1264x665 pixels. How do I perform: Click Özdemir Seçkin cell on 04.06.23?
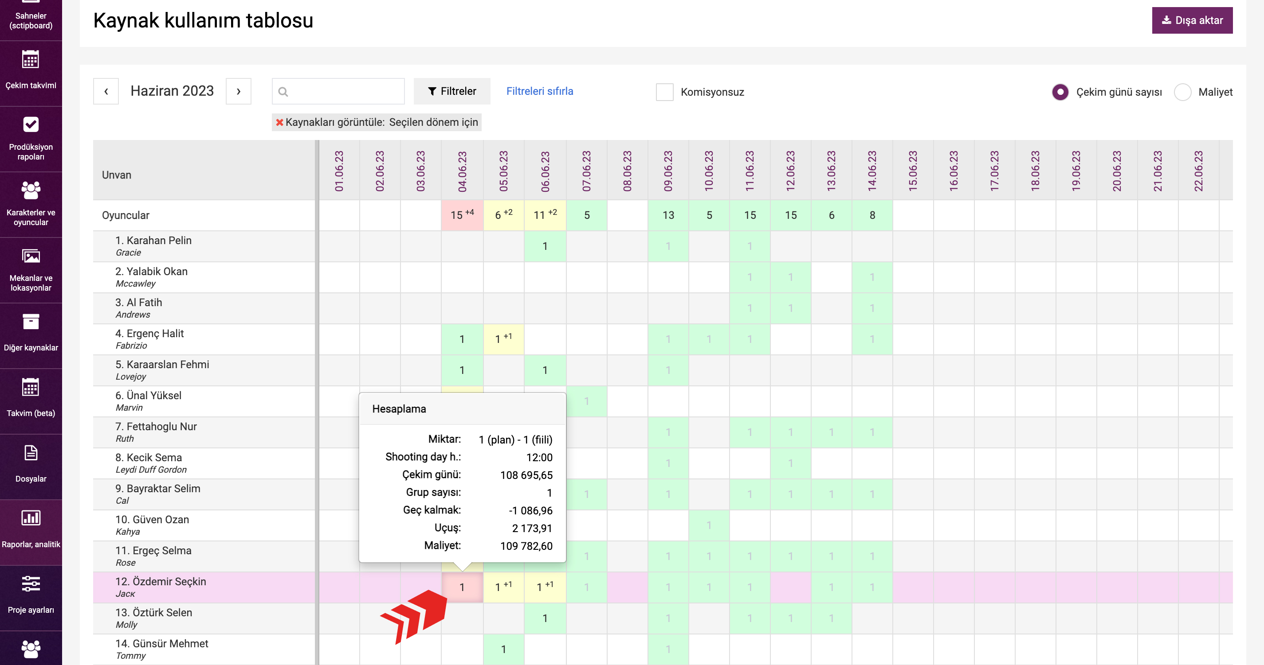click(462, 587)
